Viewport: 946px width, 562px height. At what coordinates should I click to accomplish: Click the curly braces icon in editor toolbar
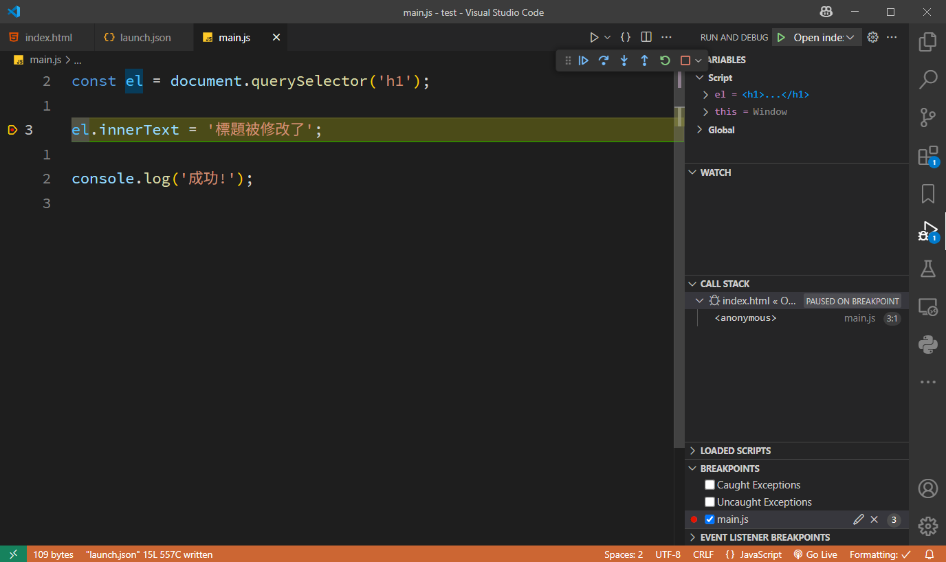pyautogui.click(x=626, y=37)
